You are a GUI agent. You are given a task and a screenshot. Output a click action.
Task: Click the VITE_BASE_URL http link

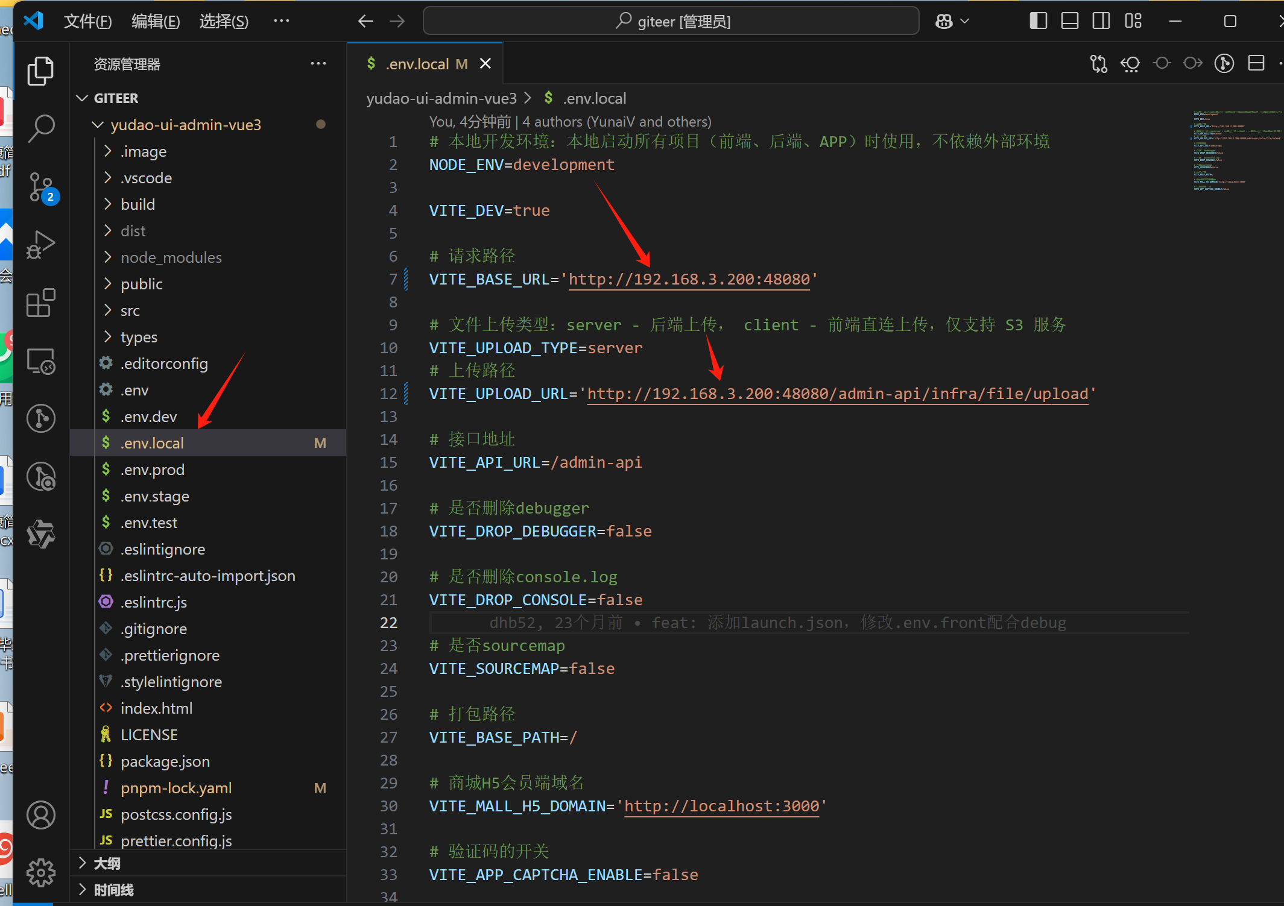tap(689, 279)
